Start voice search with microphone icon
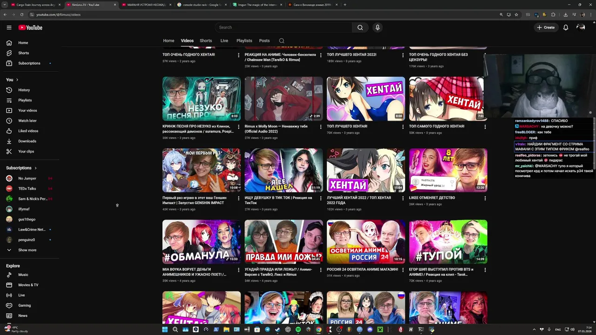Viewport: 596px width, 335px height. pyautogui.click(x=378, y=27)
